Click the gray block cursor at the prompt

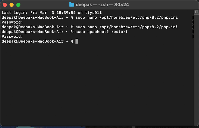tap(77, 41)
